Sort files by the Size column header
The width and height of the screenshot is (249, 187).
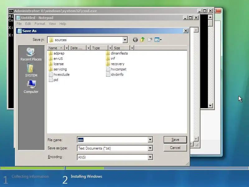pyautogui.click(x=121, y=48)
